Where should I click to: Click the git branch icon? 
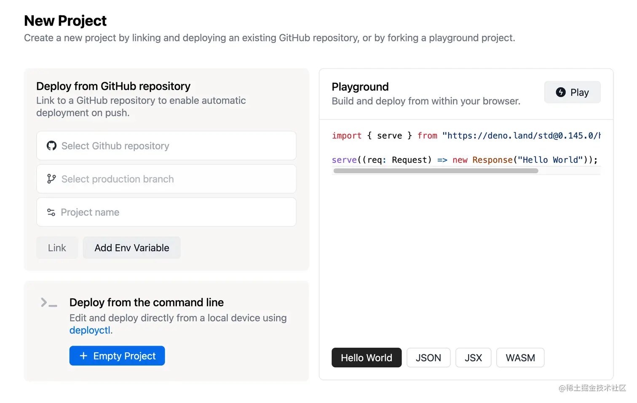click(x=51, y=179)
